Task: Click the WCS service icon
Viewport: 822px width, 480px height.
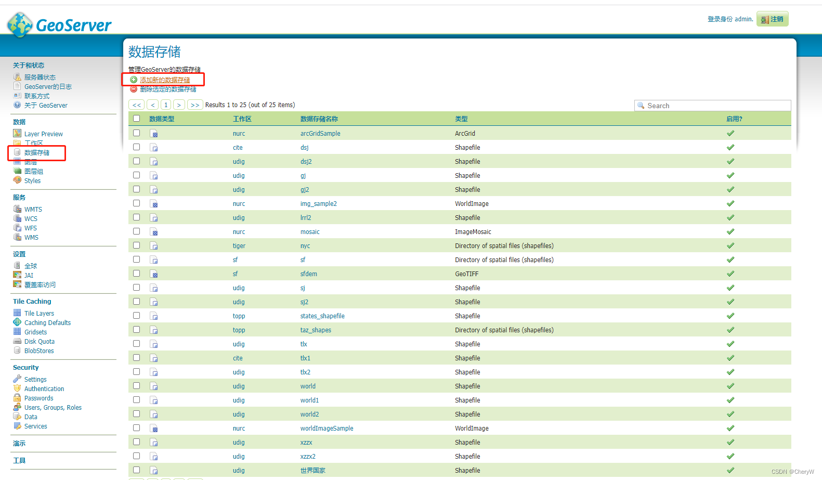Action: [x=17, y=218]
